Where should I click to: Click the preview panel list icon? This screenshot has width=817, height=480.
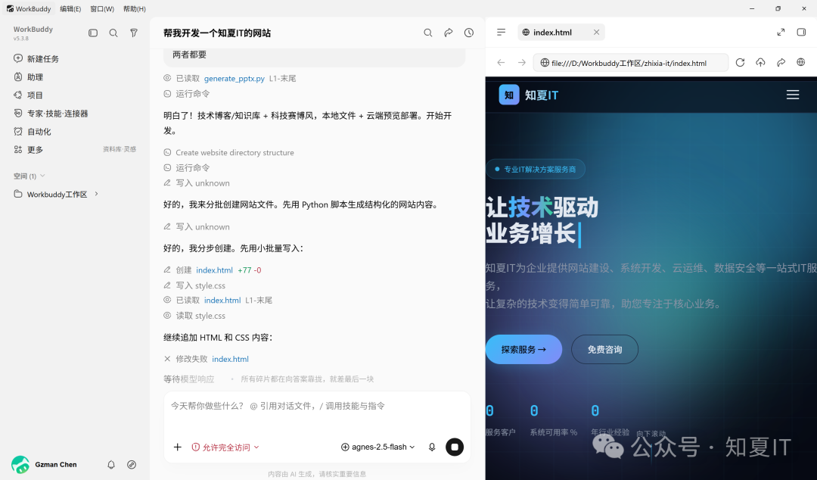(x=502, y=33)
